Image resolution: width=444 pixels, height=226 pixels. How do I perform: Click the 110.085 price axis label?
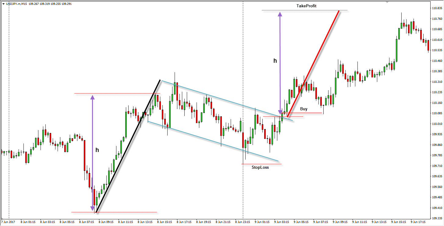pyautogui.click(x=437, y=113)
